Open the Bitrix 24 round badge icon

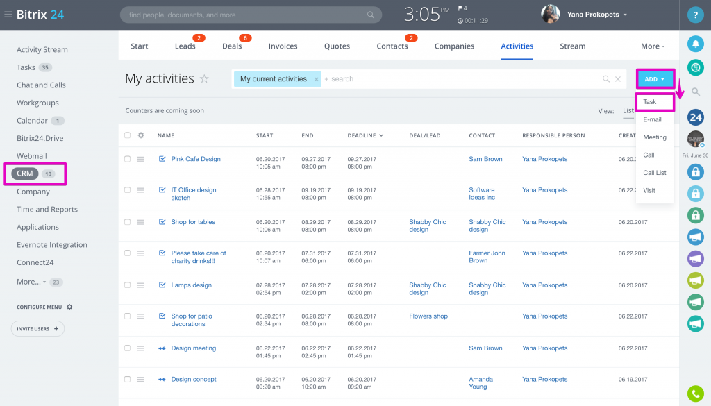695,117
